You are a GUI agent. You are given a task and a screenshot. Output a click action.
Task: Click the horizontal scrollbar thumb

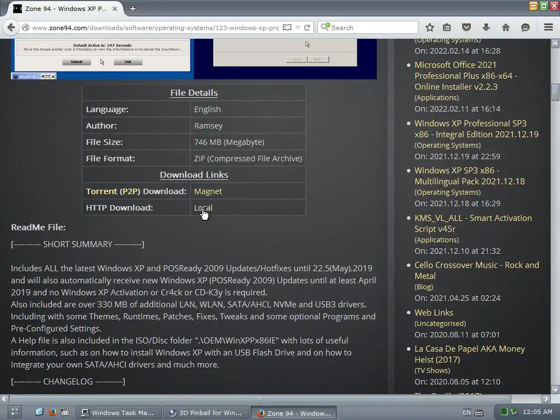coord(260,399)
